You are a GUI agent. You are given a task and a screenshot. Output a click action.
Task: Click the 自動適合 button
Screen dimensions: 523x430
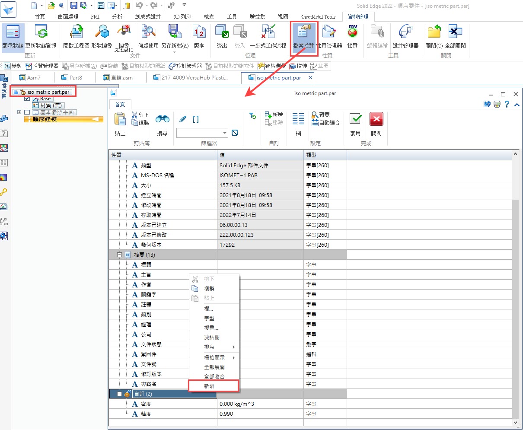point(325,123)
